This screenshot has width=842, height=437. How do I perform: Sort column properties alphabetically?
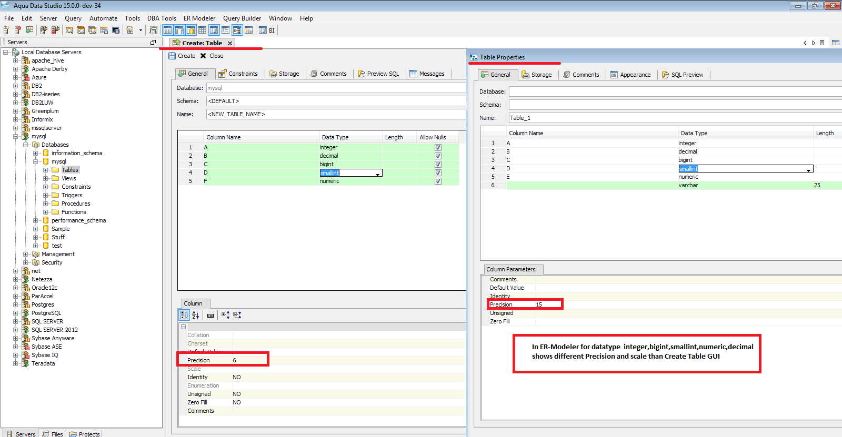point(196,315)
